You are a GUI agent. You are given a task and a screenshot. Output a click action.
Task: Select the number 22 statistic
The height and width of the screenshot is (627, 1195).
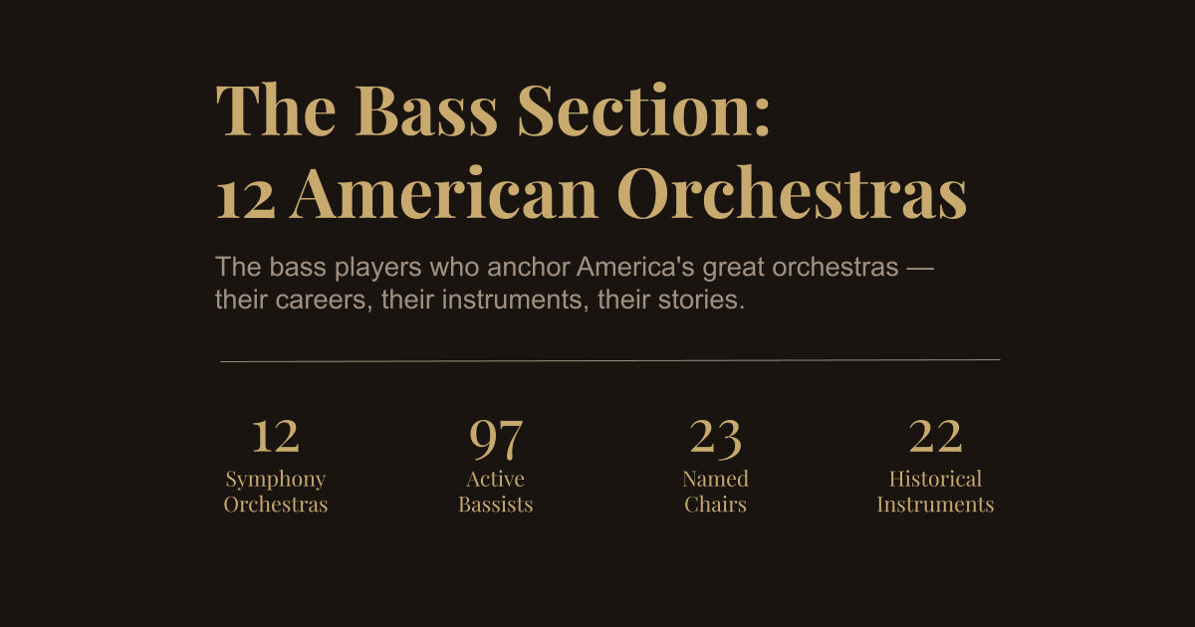point(935,435)
